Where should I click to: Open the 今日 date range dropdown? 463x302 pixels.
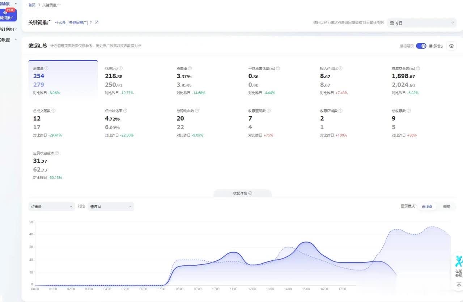[x=422, y=23]
